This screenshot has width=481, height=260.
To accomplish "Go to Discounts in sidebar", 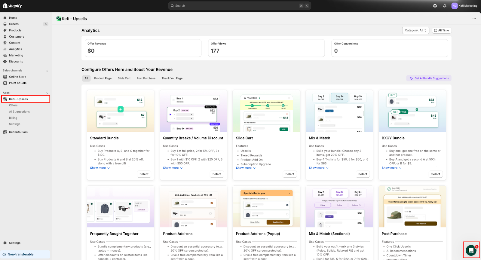I will [x=16, y=62].
